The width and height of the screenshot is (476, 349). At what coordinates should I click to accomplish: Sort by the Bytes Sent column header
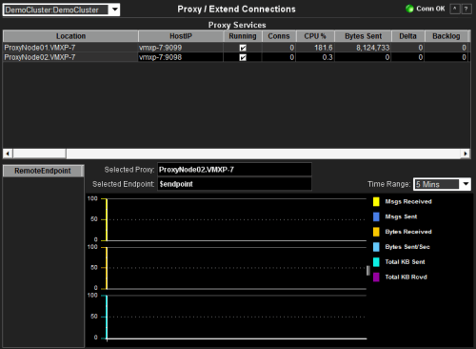(363, 36)
